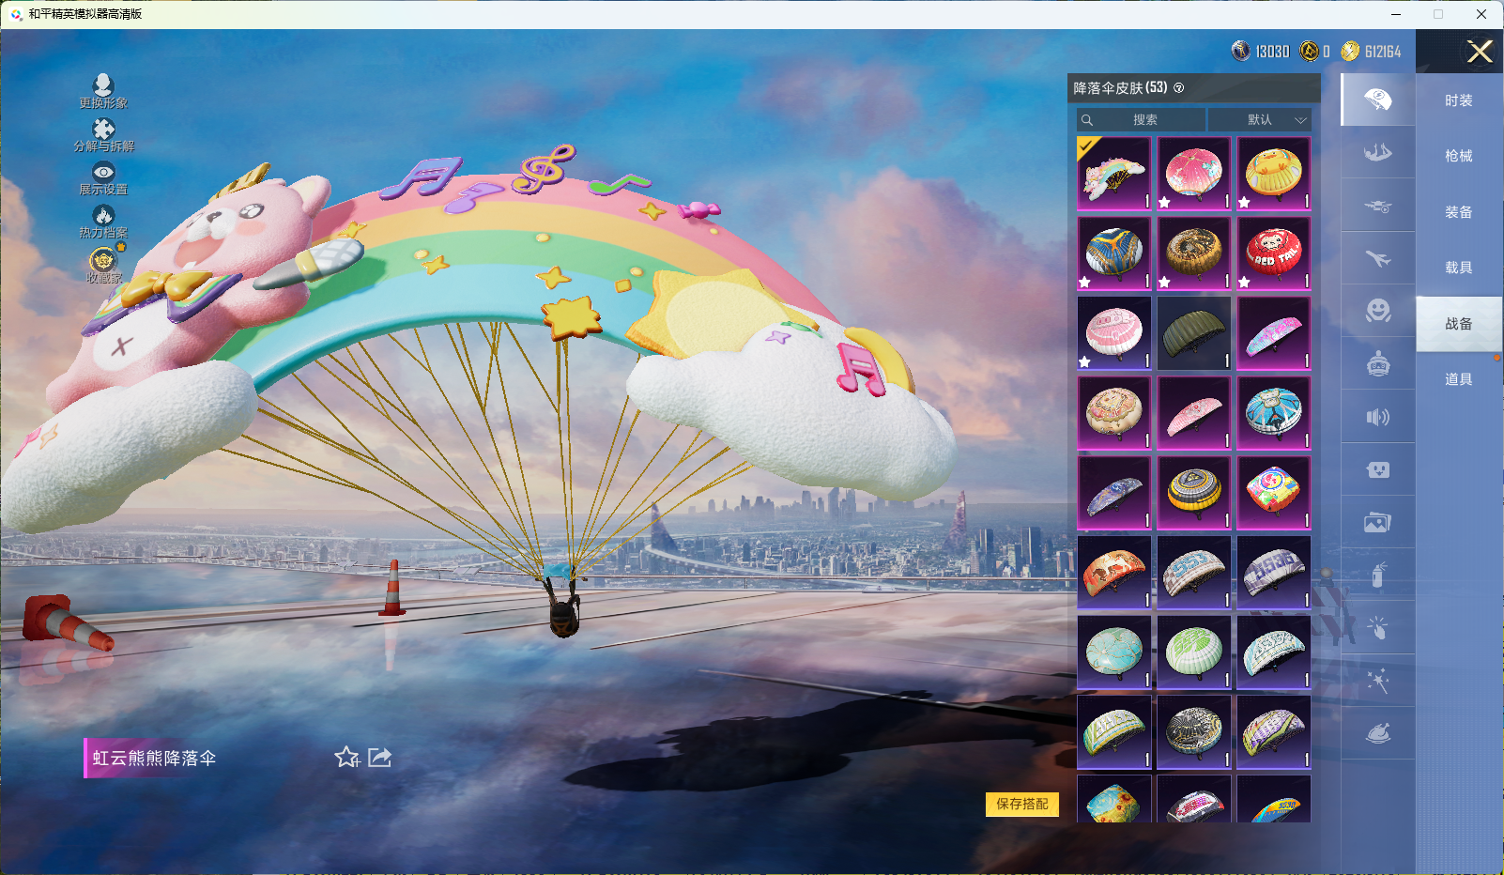1504x875 pixels.
Task: Switch to the 枪械 tab
Action: (x=1458, y=156)
